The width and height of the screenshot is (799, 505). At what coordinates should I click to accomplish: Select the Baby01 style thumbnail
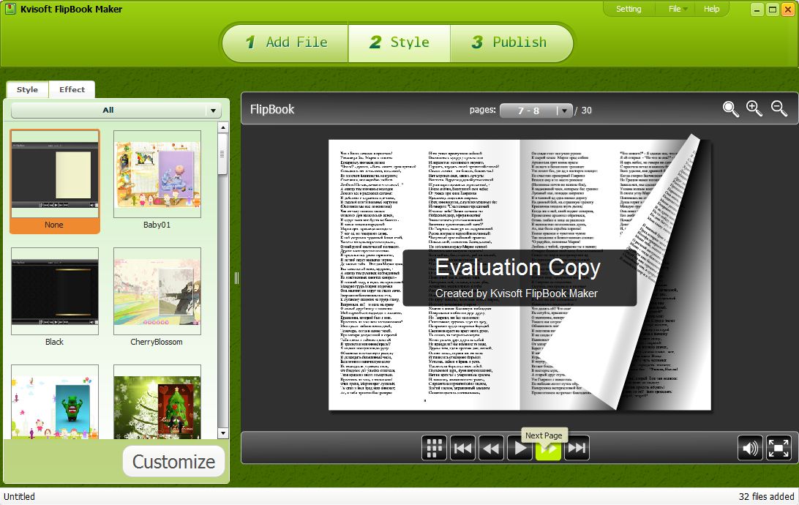(157, 175)
